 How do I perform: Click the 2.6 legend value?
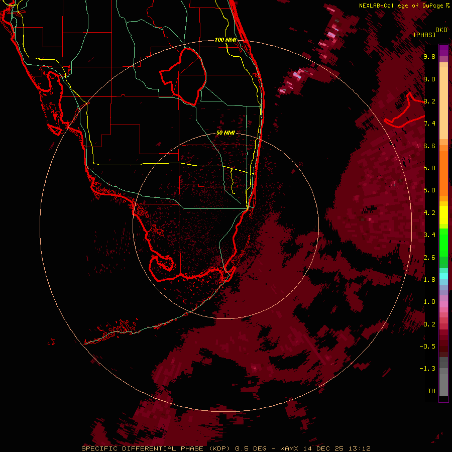[x=429, y=258]
